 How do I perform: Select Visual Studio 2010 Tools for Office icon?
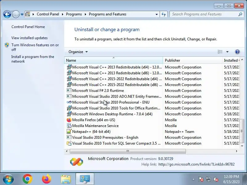[x=69, y=108]
